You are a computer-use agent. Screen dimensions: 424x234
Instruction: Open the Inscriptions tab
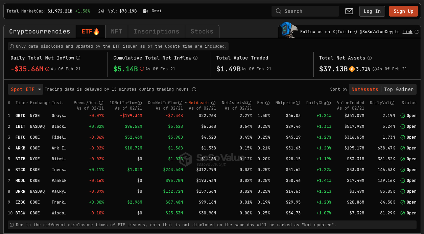156,31
